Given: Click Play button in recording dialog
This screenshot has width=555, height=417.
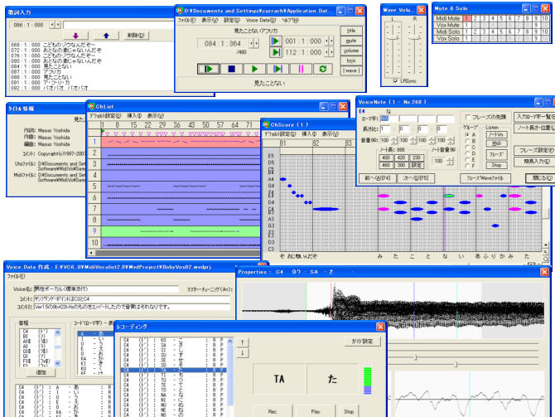Looking at the screenshot, I should tap(316, 411).
